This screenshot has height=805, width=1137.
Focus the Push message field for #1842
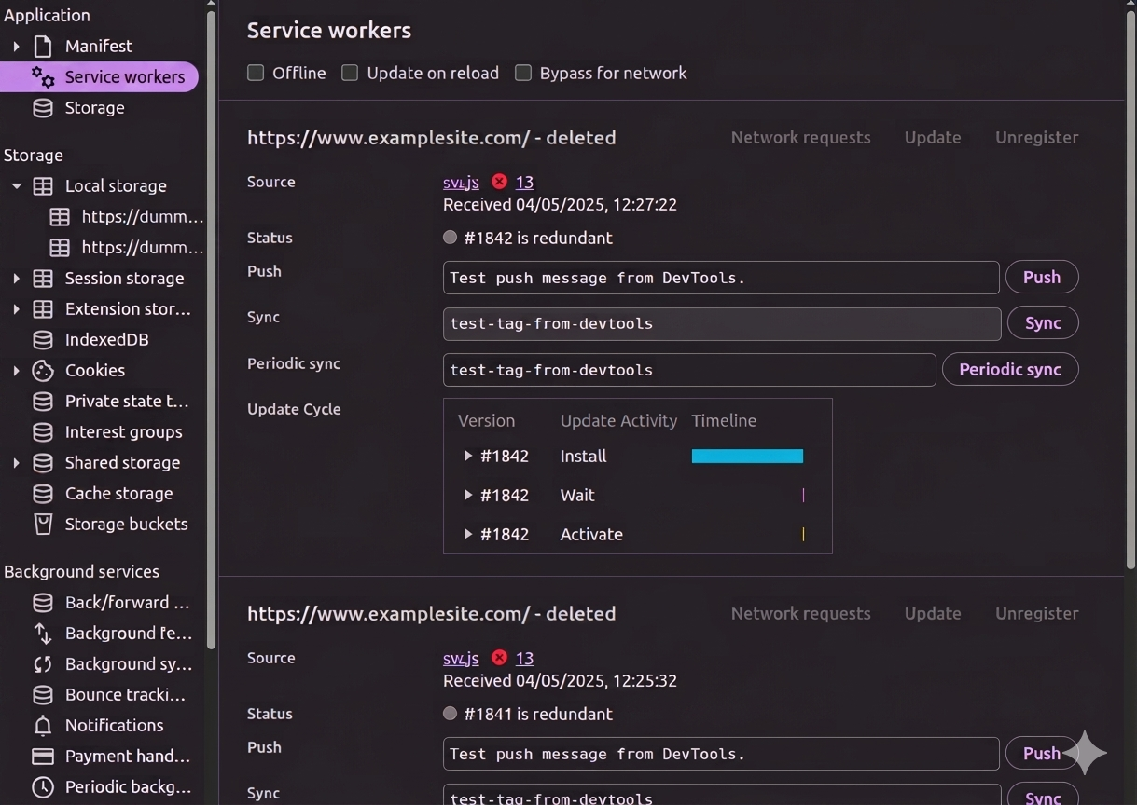point(721,278)
